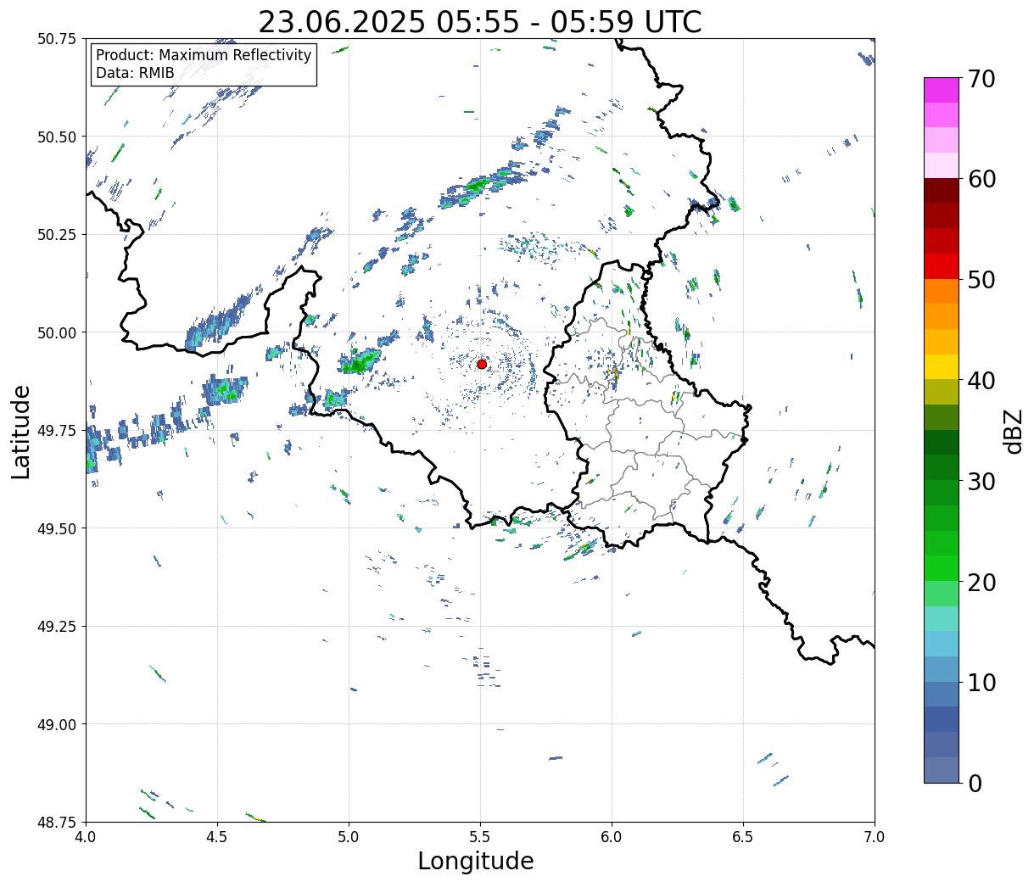The width and height of the screenshot is (1034, 882).
Task: Click the red radar location marker
Action: click(x=482, y=364)
